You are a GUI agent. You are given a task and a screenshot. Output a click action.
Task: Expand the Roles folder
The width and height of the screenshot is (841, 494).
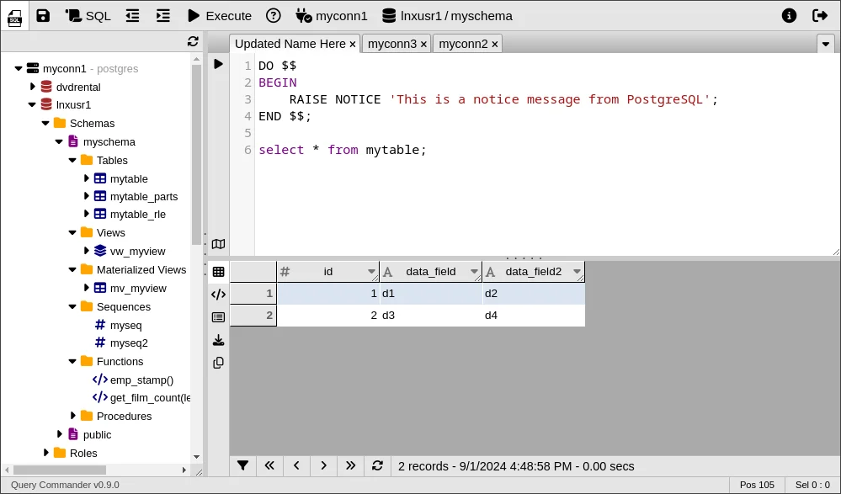[x=45, y=453]
